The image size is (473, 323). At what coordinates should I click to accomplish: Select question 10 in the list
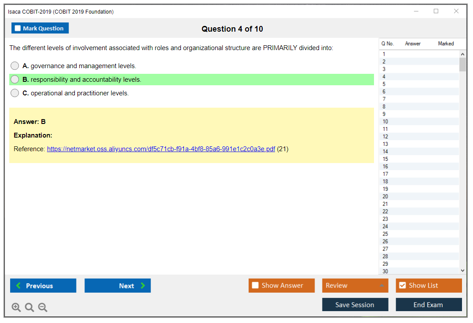click(385, 122)
